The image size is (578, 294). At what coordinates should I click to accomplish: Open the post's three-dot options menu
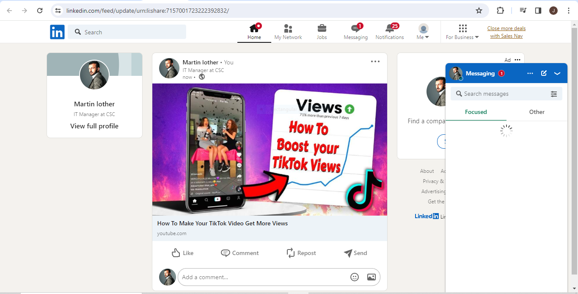375,61
